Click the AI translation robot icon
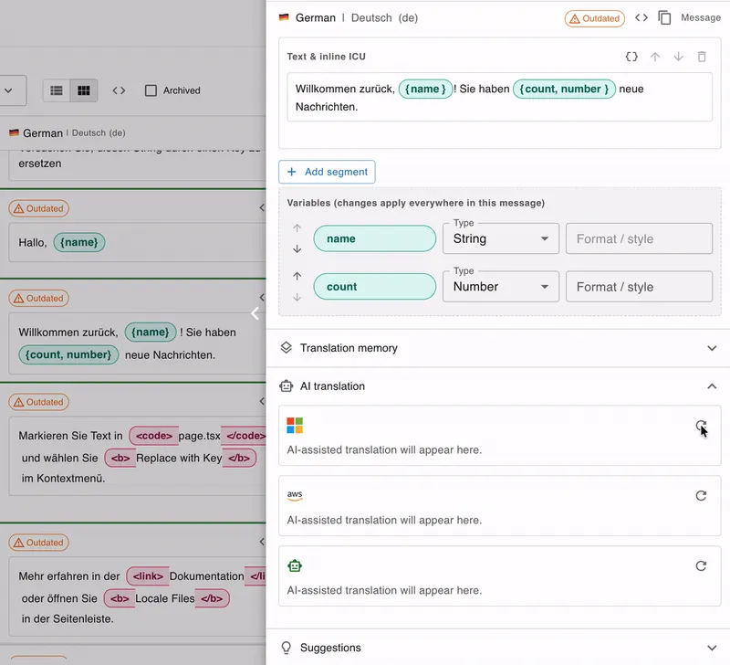Image resolution: width=730 pixels, height=665 pixels. [287, 386]
